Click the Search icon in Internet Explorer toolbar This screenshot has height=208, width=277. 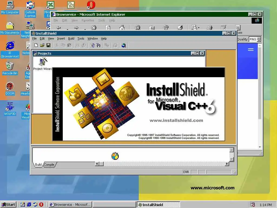(x=137, y=27)
